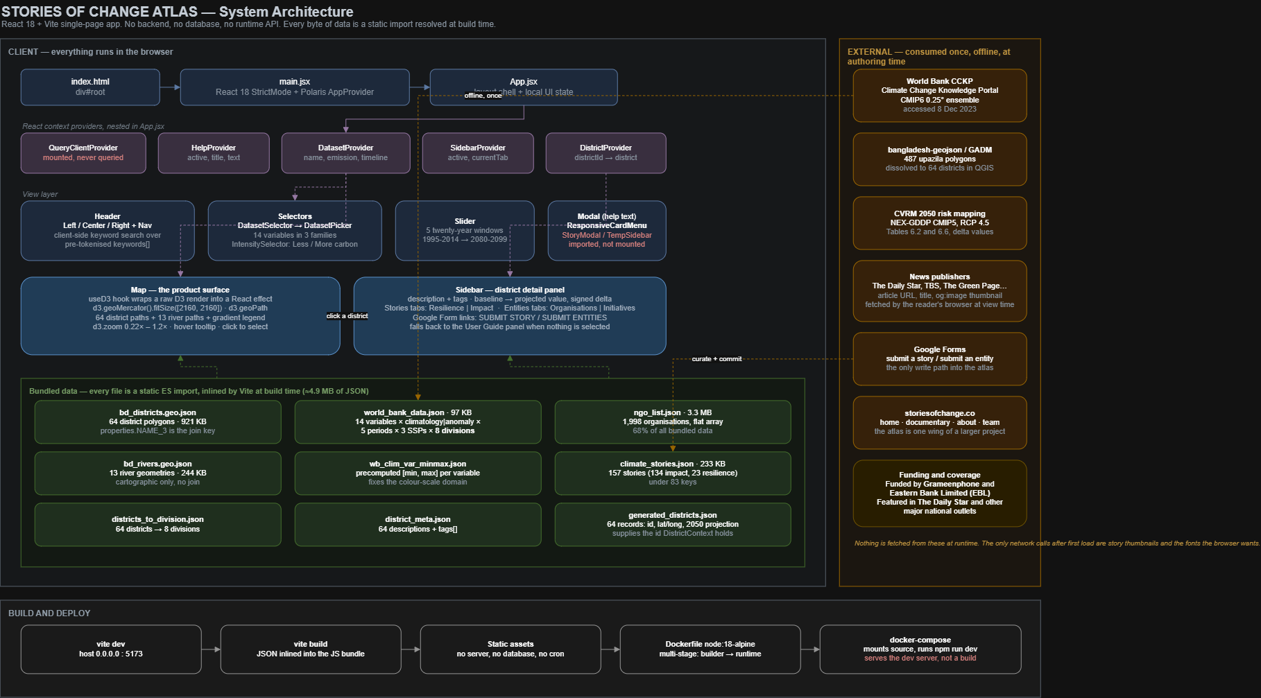Click the wb_clim_var_minmax.json box
1261x698 pixels.
tap(418, 473)
